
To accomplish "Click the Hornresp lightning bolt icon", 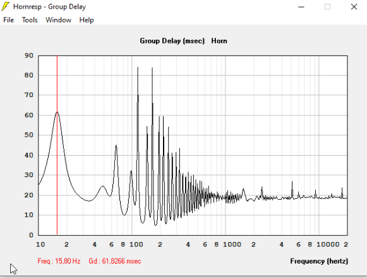I will pos(6,6).
